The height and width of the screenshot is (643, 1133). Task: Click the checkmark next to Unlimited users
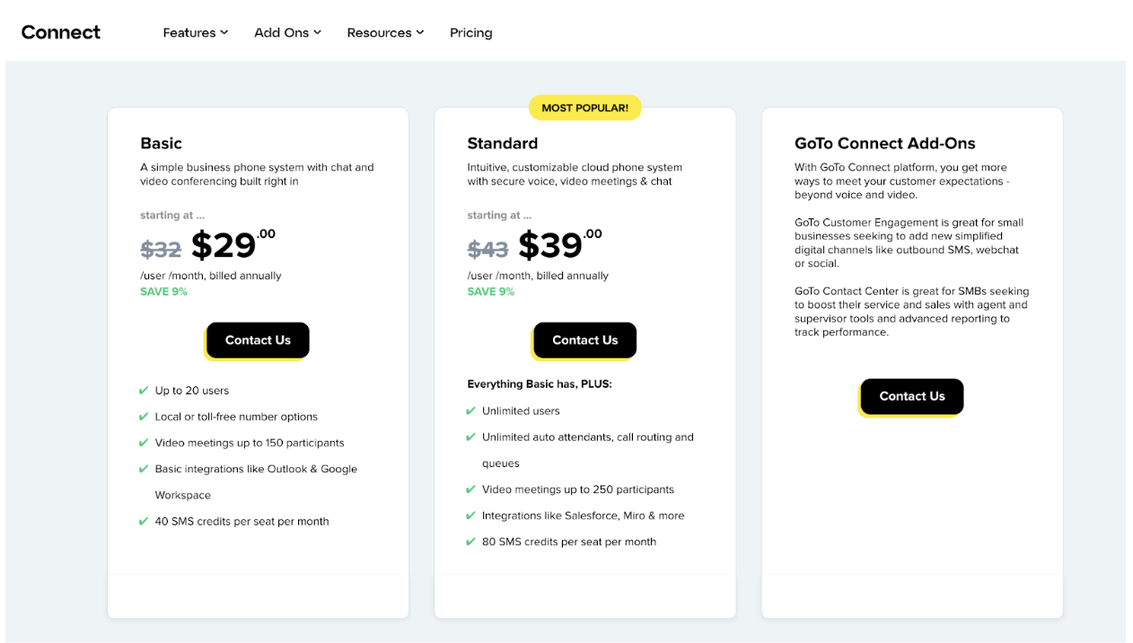pos(470,410)
